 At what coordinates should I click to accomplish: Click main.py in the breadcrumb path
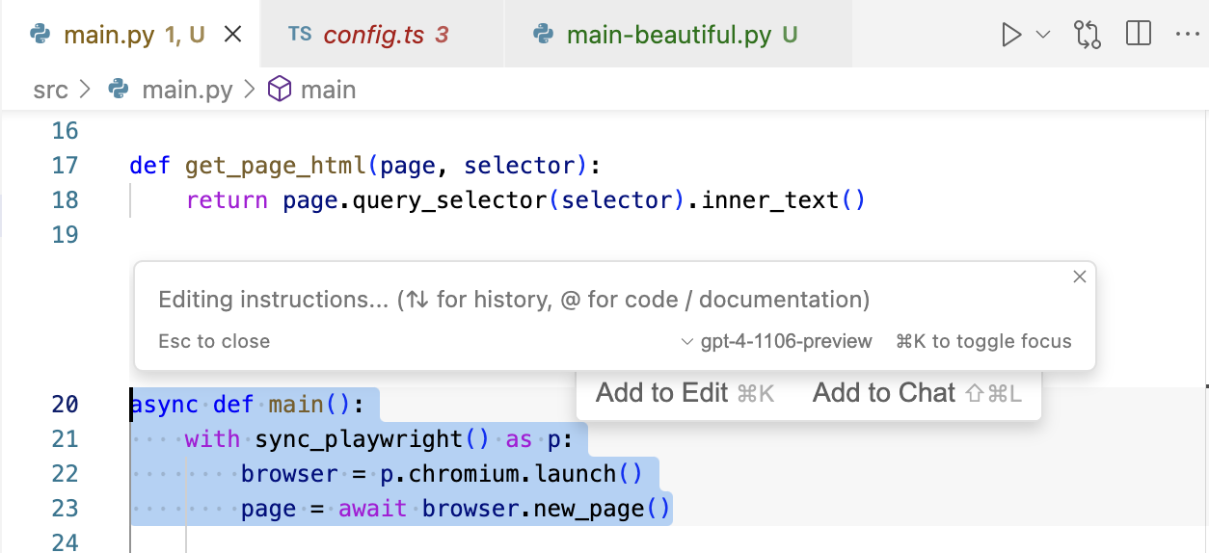click(x=187, y=91)
